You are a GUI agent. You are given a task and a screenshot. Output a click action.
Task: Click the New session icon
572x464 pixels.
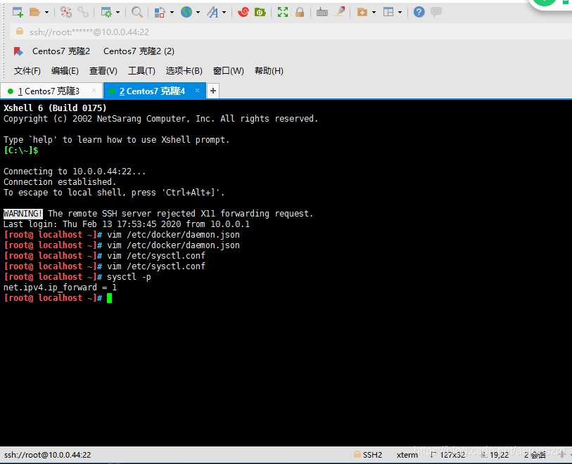(x=18, y=12)
